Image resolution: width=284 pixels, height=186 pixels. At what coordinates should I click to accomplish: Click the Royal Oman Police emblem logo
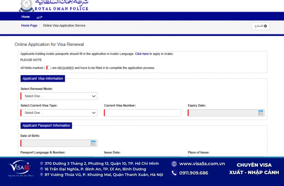[x=26, y=6]
